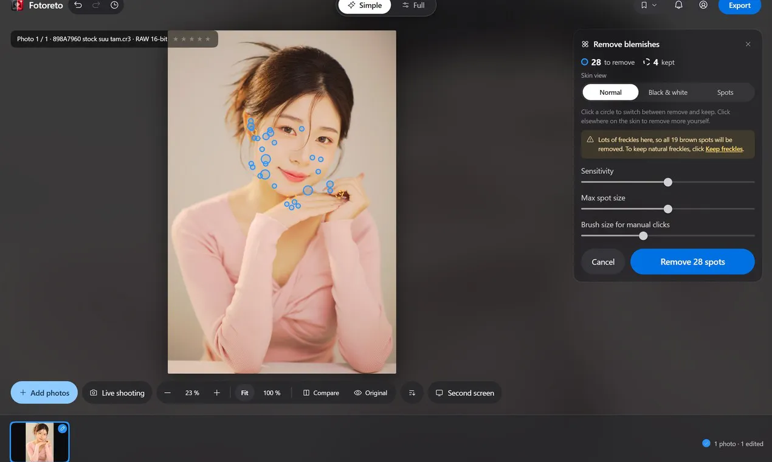Screen dimensions: 772x462
Task: Select Normal skin view
Action: pos(610,92)
